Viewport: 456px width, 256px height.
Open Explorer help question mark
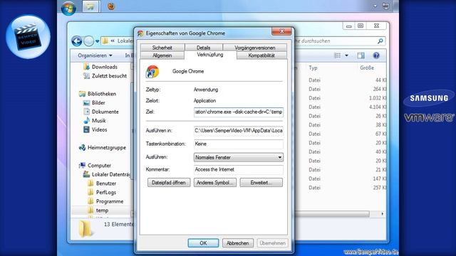coord(376,55)
